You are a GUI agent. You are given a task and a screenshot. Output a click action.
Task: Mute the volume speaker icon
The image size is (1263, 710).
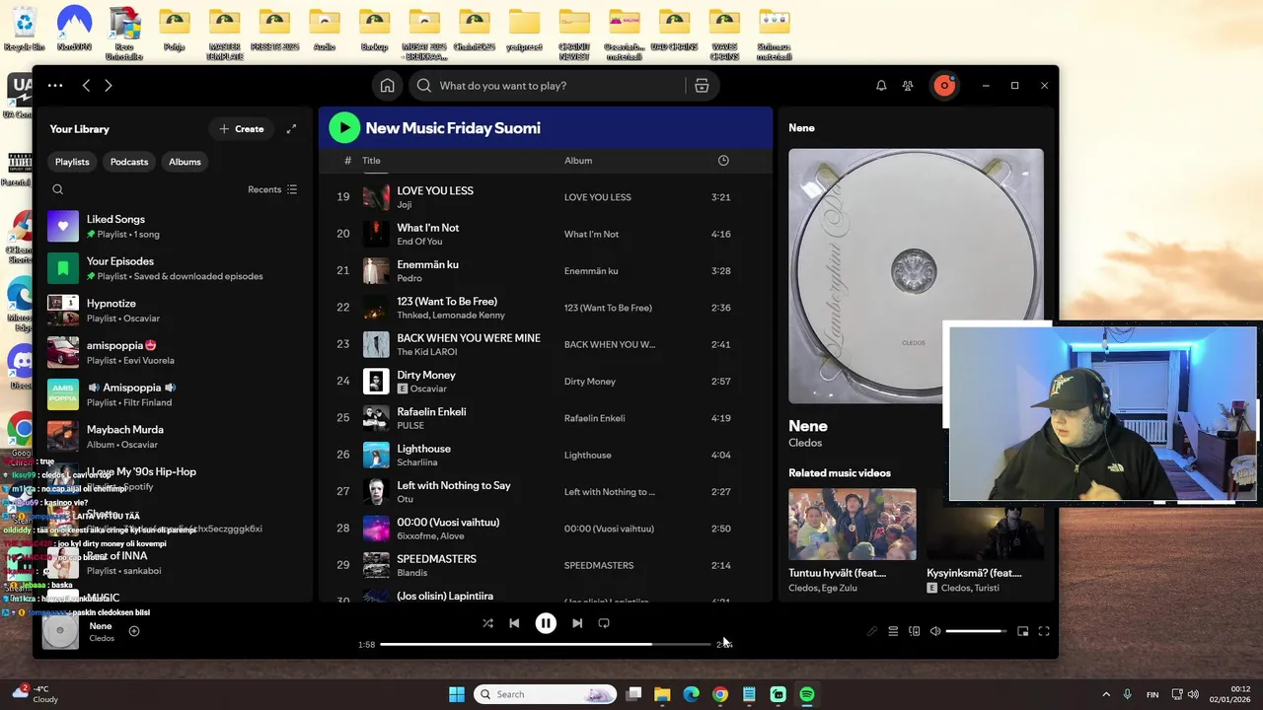click(935, 631)
